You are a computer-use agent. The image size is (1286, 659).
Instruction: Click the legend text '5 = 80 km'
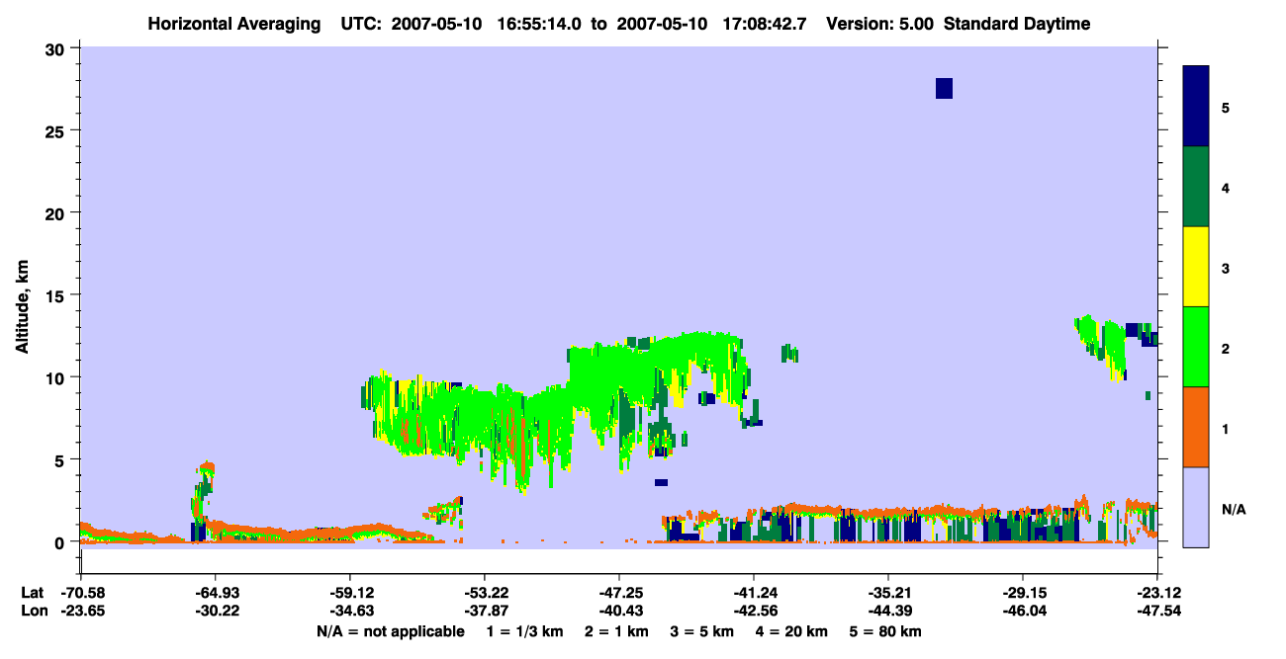pos(886,631)
